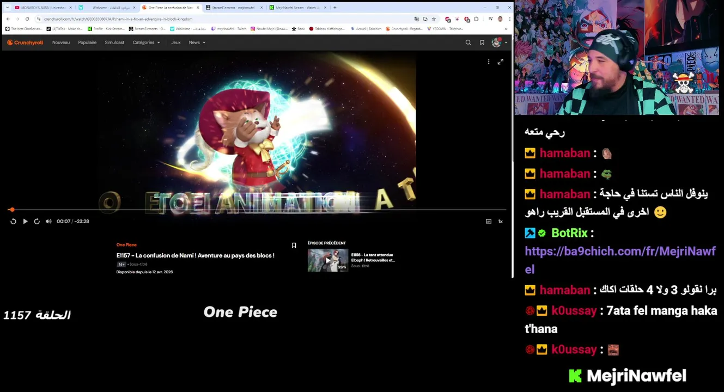Open the Simulcast menu item
This screenshot has width=724, height=392.
[x=114, y=42]
